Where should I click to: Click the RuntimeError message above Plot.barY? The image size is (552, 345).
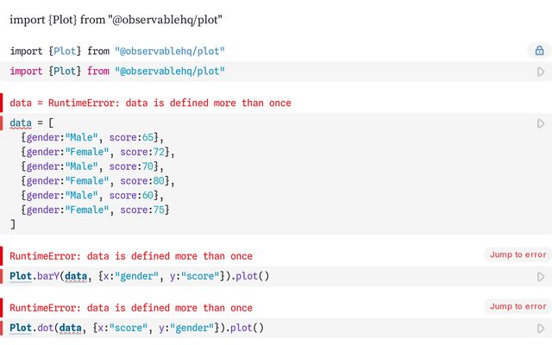131,256
